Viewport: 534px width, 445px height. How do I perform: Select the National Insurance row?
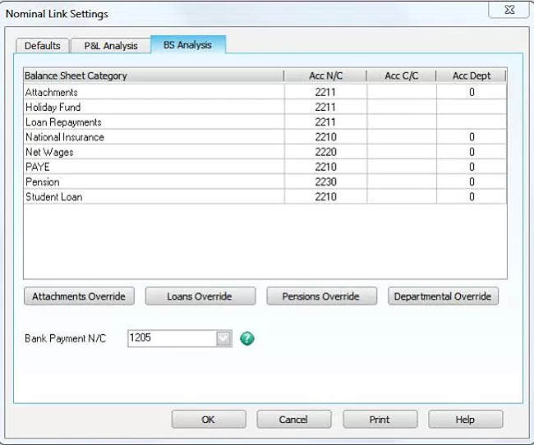[265, 137]
